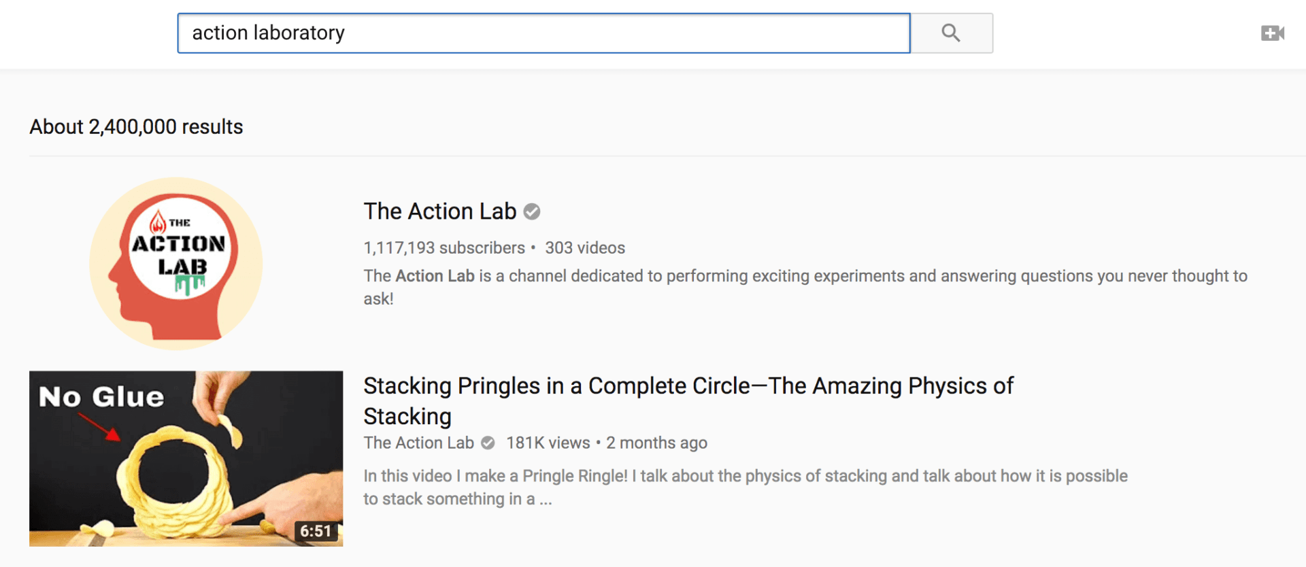
Task: Click verified badge beside The Action Lab heading
Action: point(532,212)
